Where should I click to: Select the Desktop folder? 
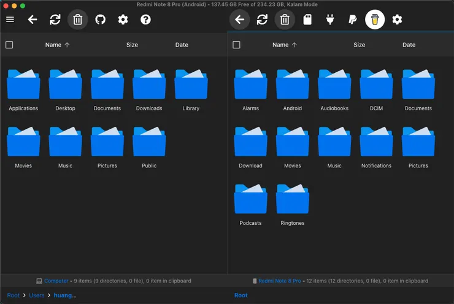[x=66, y=90]
